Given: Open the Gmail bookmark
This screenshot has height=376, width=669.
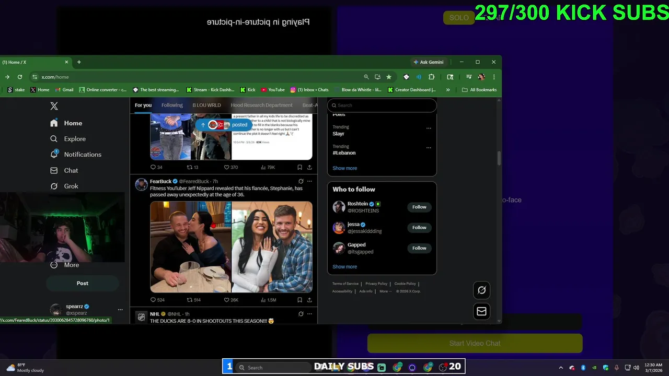Looking at the screenshot, I should [64, 90].
